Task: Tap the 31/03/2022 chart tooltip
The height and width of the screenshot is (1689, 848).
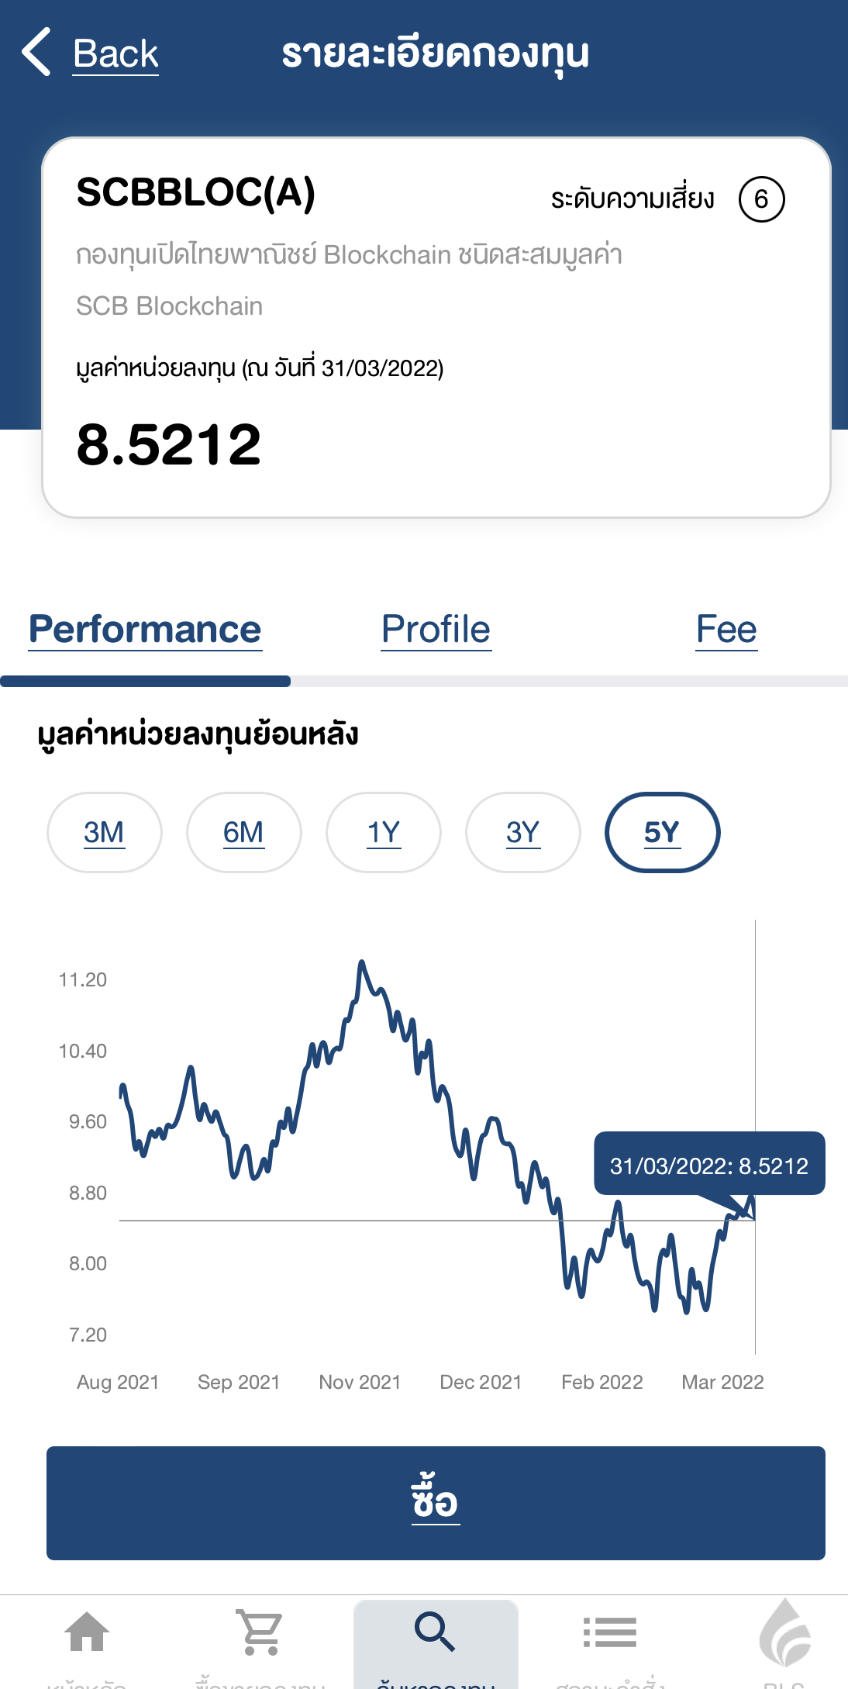Action: [708, 1165]
